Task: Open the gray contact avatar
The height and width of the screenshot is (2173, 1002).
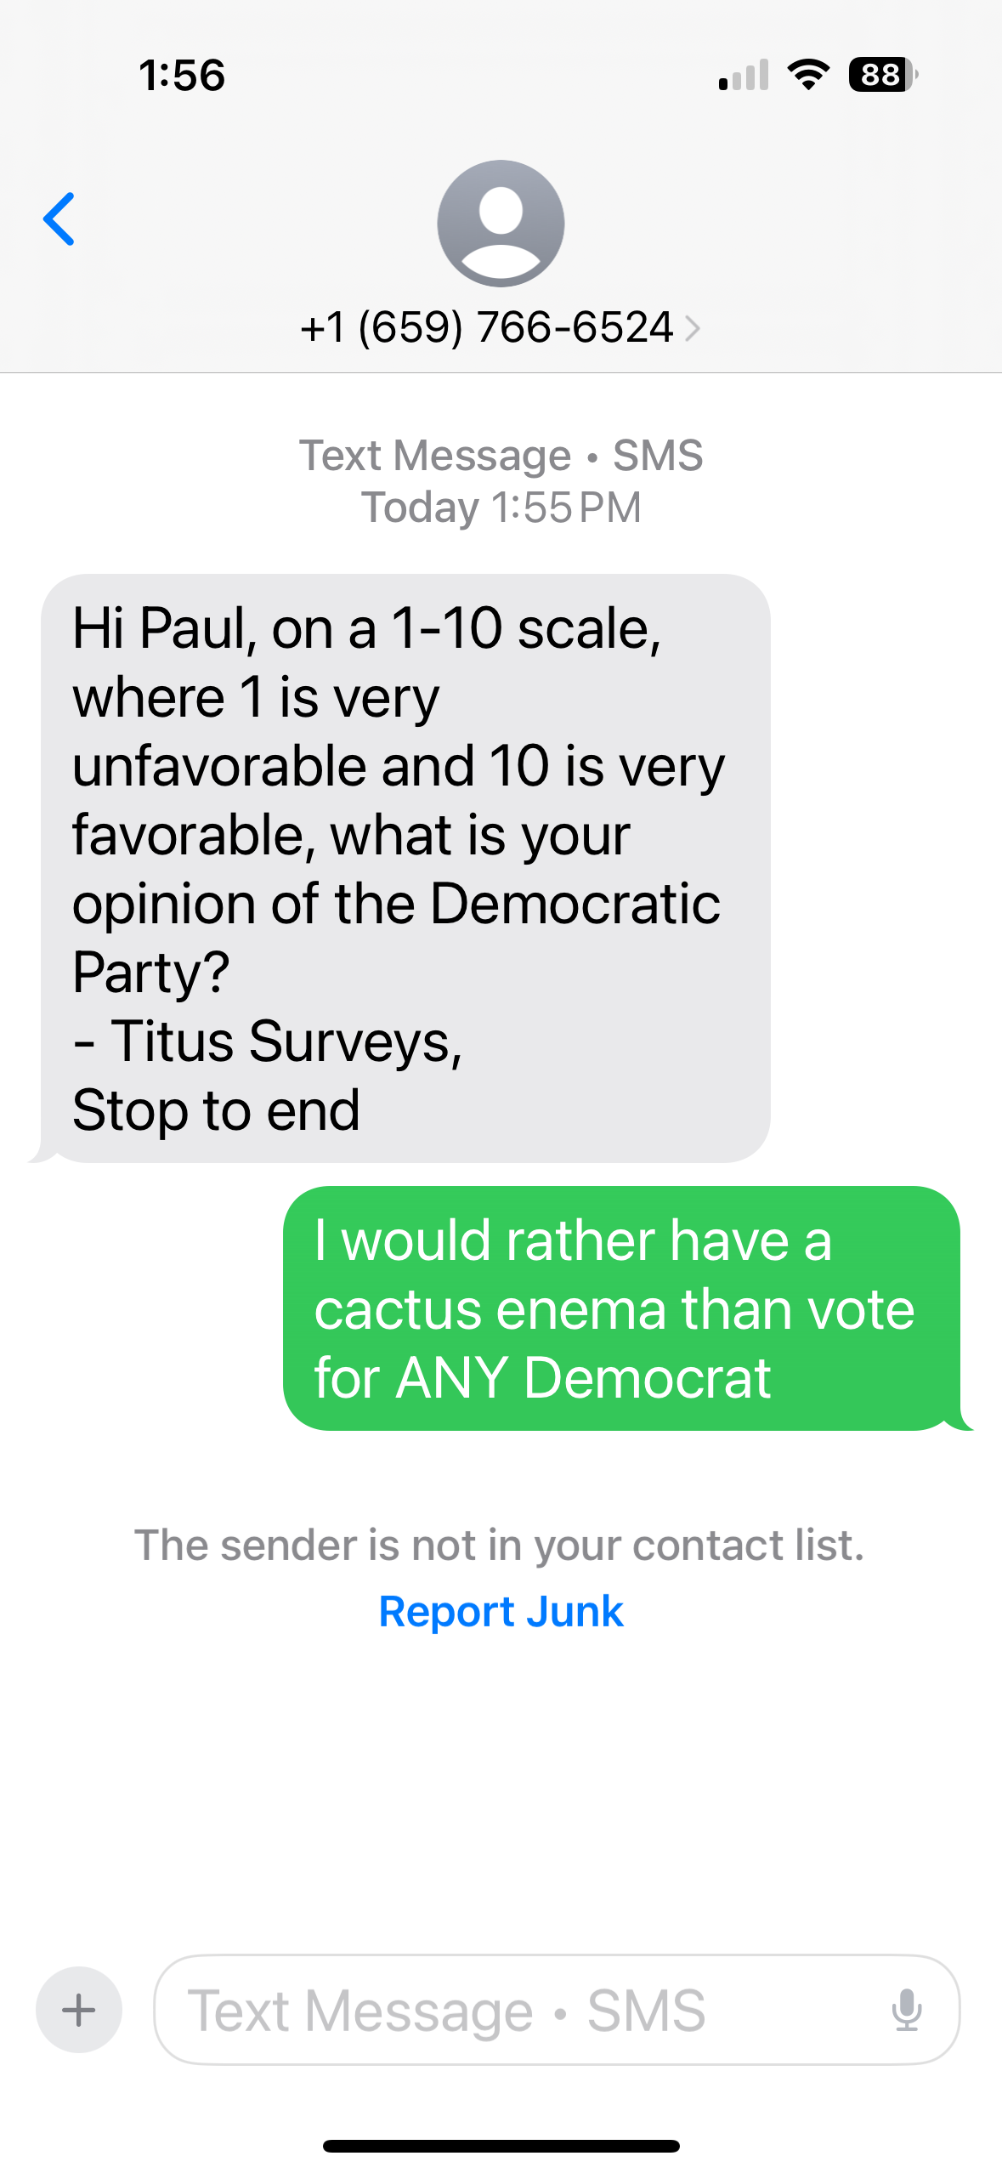Action: coord(501,224)
